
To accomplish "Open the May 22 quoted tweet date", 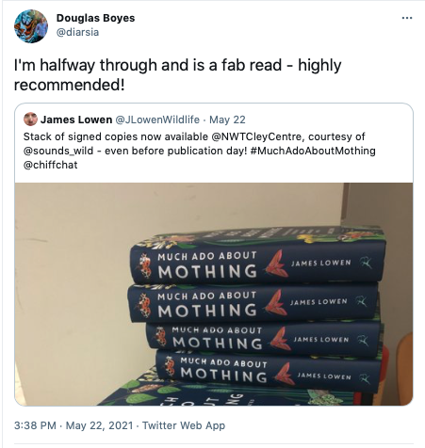I will pos(227,120).
